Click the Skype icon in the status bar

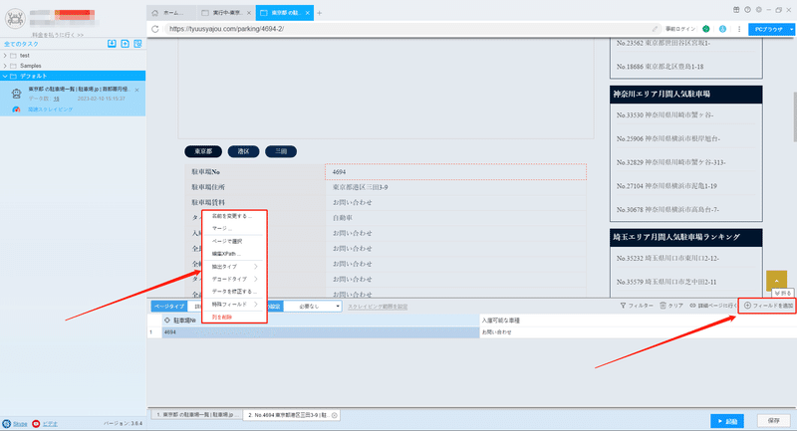pyautogui.click(x=7, y=423)
